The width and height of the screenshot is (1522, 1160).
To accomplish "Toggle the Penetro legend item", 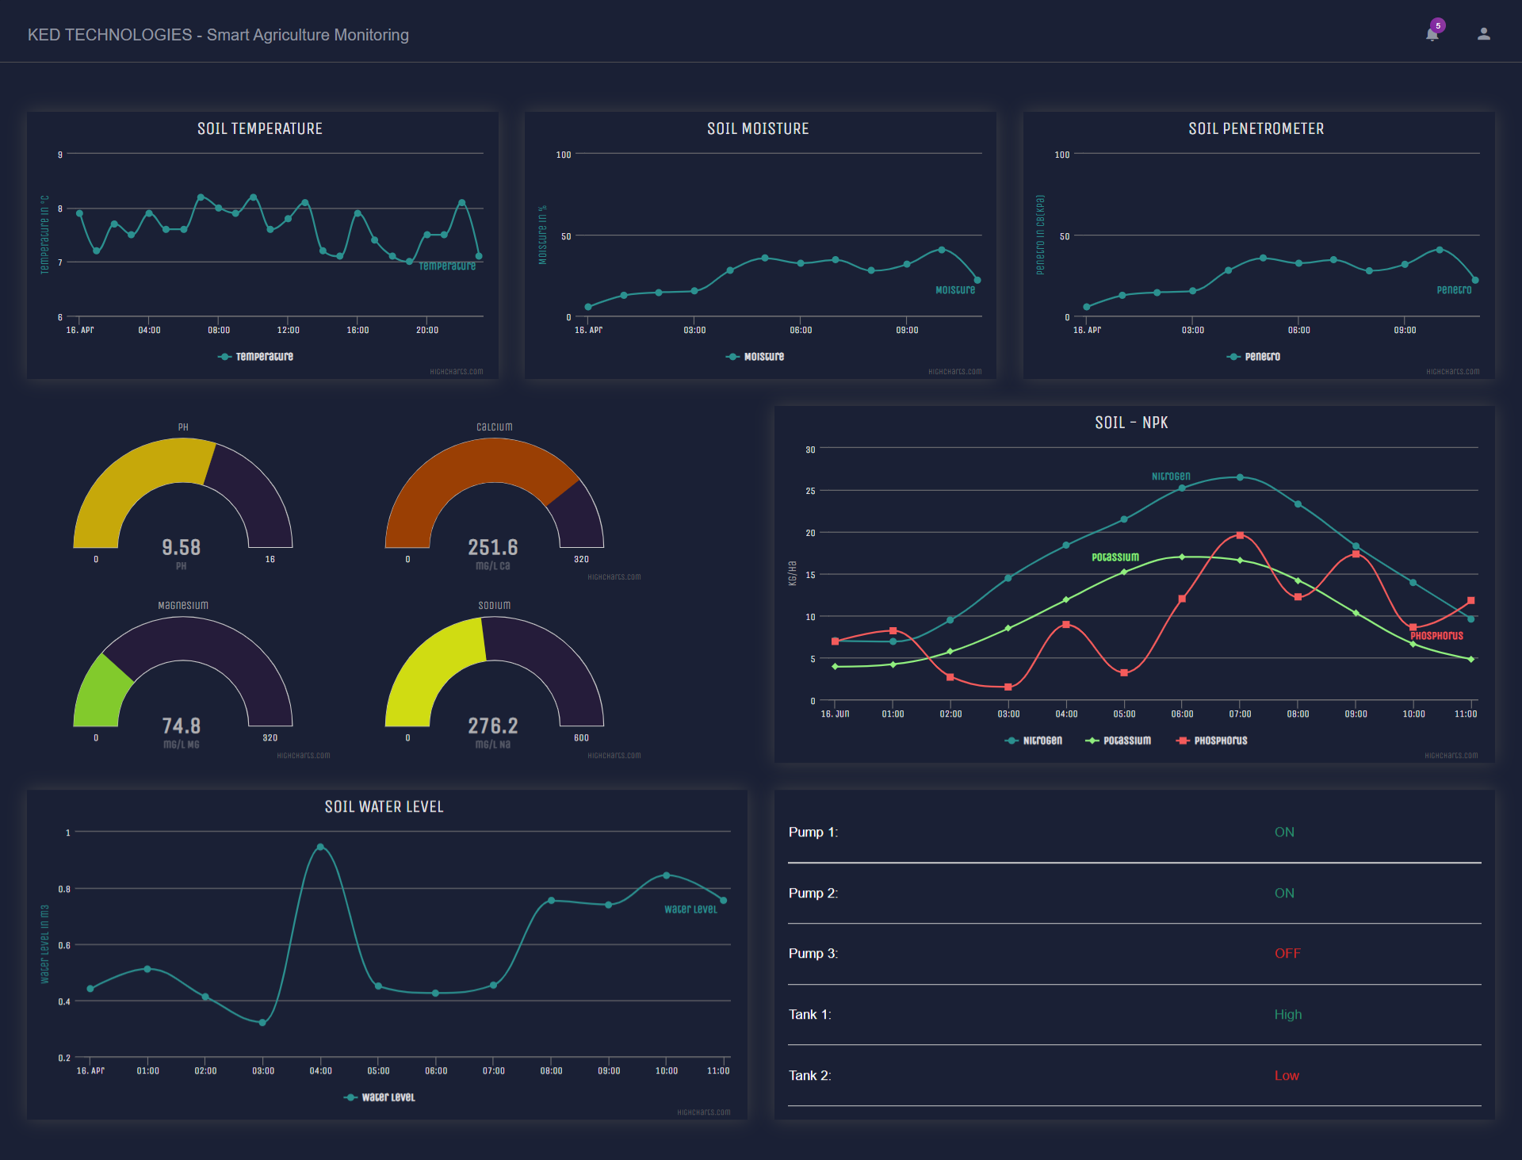I will click(x=1253, y=357).
